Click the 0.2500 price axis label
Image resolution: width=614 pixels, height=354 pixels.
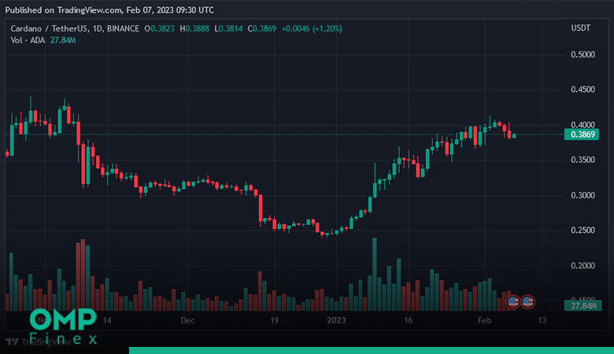click(583, 230)
